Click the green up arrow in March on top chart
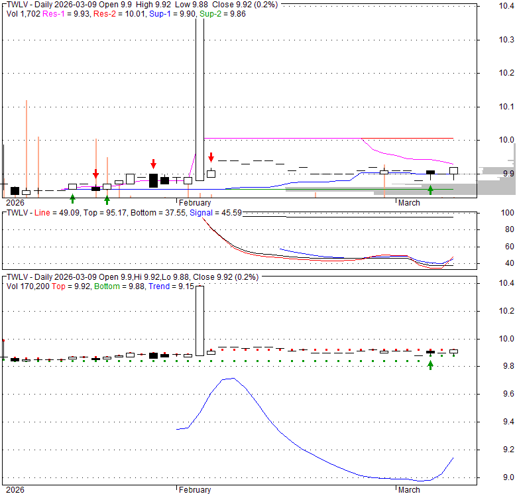The width and height of the screenshot is (517, 494). click(x=430, y=190)
